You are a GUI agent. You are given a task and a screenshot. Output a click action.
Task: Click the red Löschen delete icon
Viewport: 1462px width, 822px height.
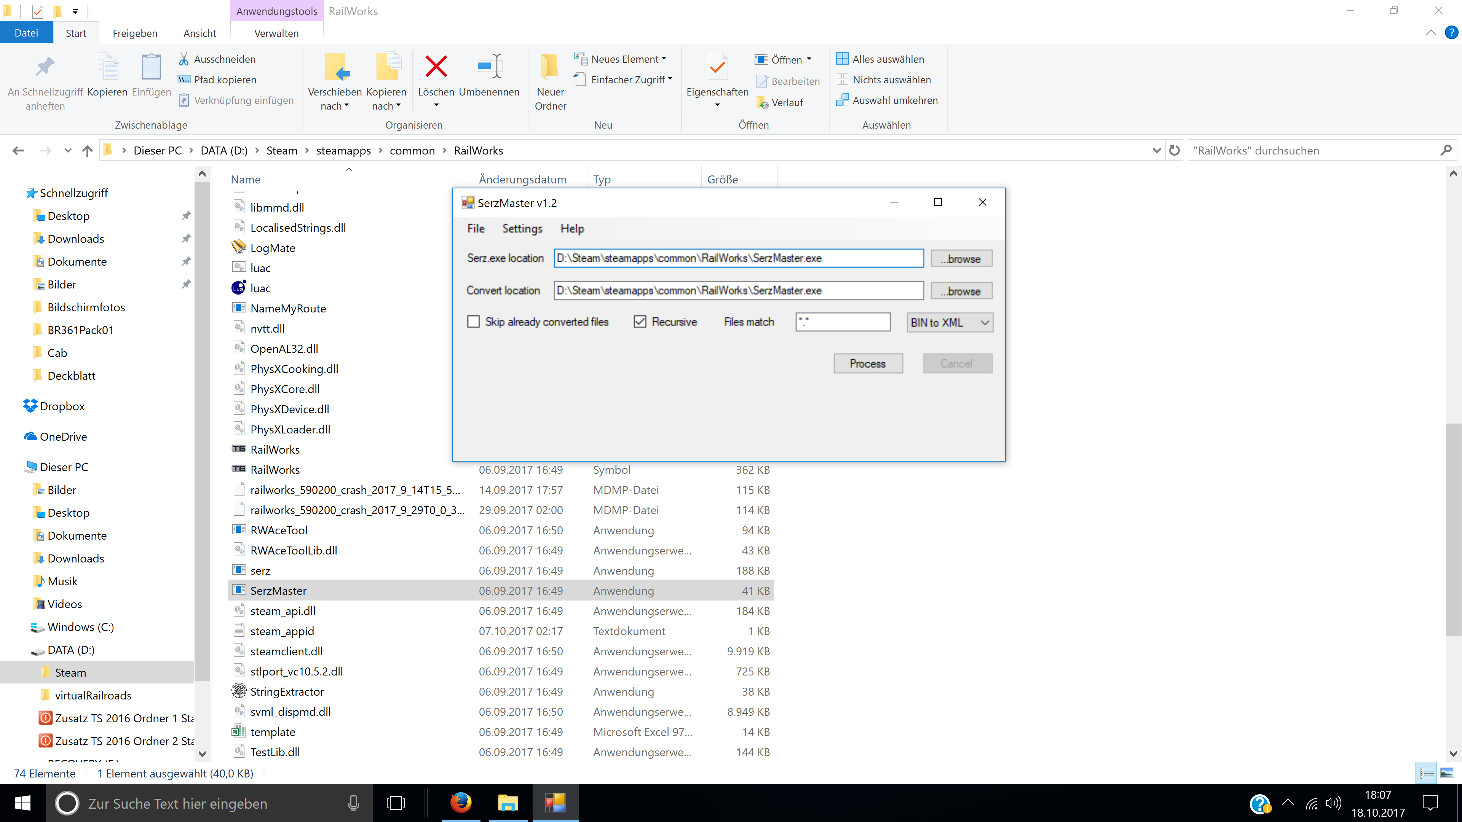point(436,67)
